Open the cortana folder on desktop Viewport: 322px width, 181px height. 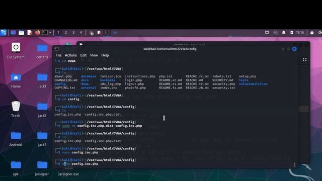pos(42,51)
